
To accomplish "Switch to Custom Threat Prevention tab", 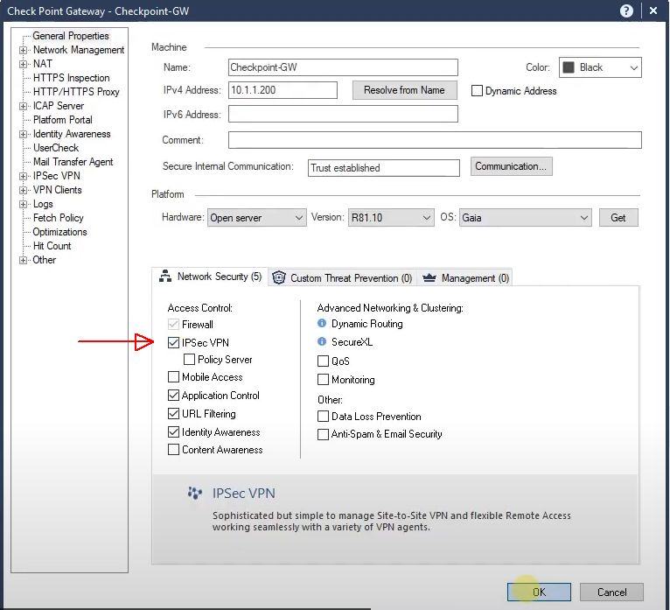I will pos(343,277).
